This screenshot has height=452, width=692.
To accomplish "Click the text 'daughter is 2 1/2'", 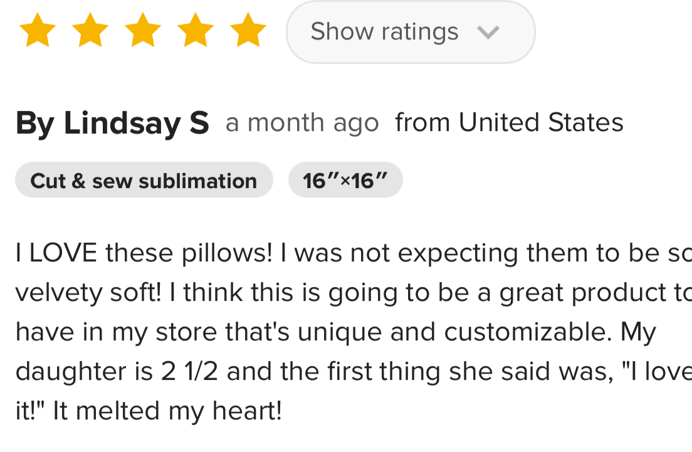I will point(117,372).
